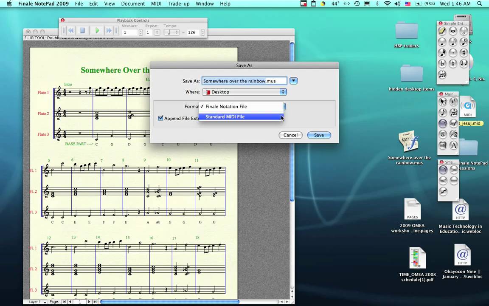Click the horizontal scrollbar of the score window
This screenshot has width=489, height=306.
[x=169, y=302]
